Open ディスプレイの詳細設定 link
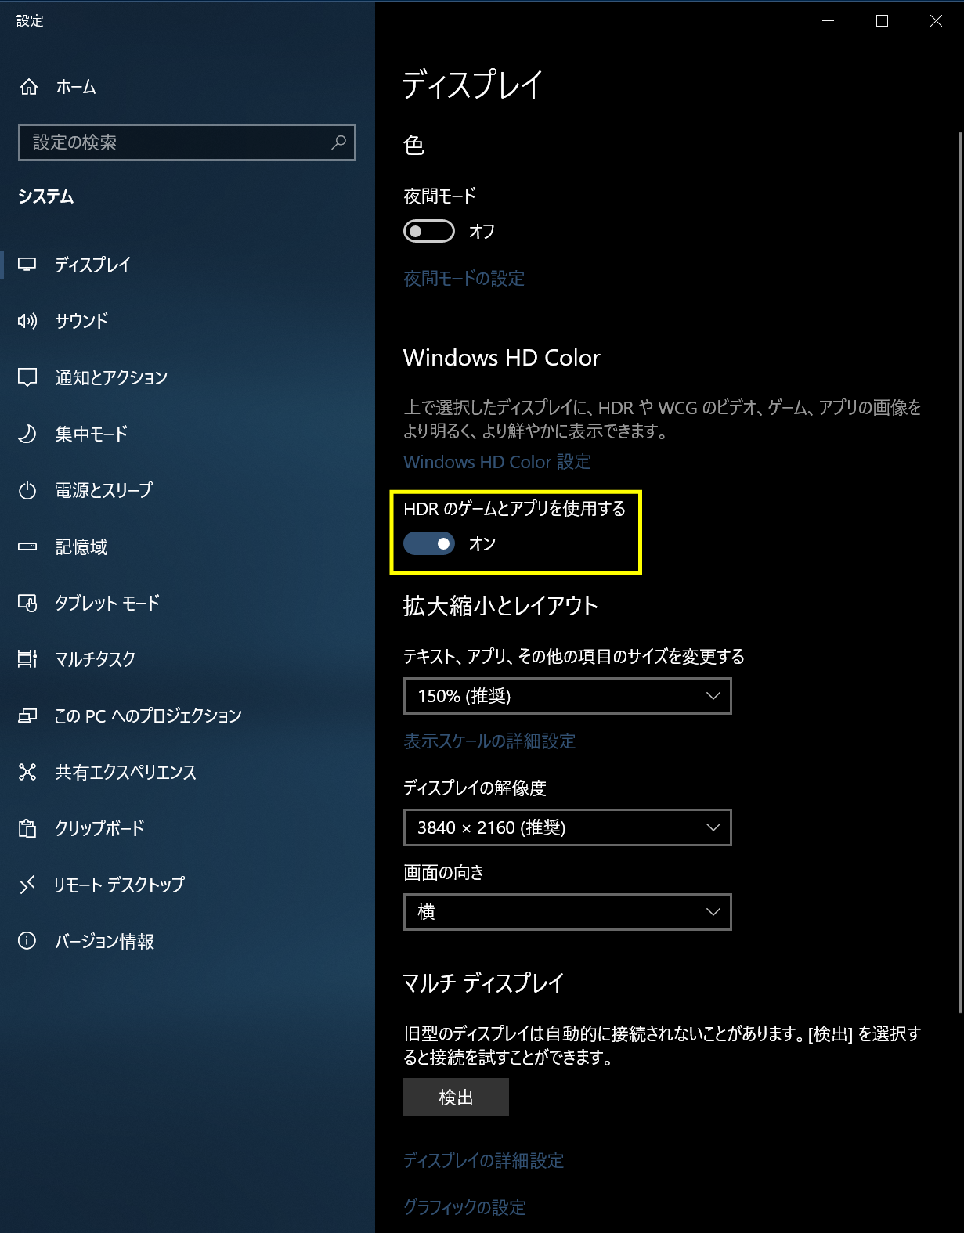964x1233 pixels. [x=483, y=1161]
